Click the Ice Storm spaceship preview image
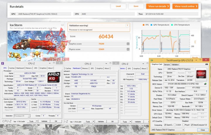Screen dimensions: 211x135 coord(36,46)
